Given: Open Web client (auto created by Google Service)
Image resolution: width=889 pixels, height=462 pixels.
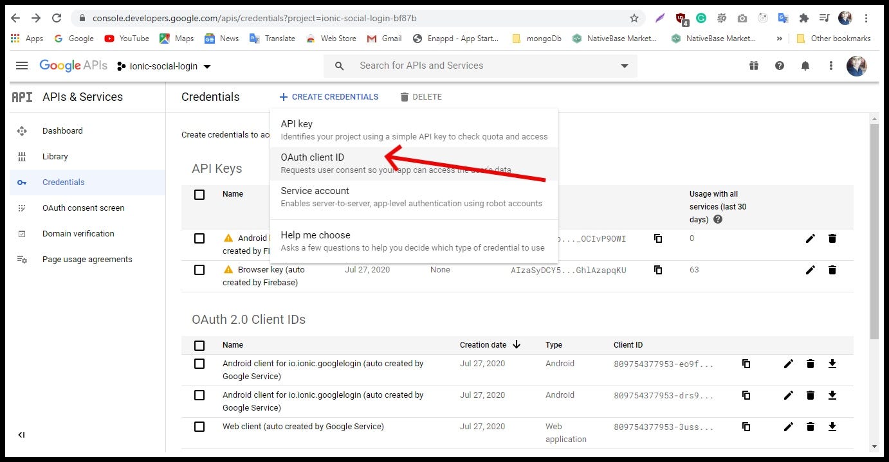Looking at the screenshot, I should click(303, 427).
